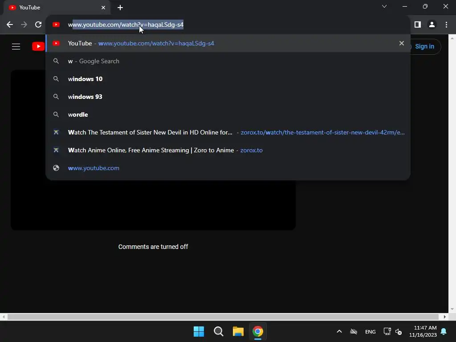Select www.youtube.com suggestion
456x342 pixels.
pos(228,168)
